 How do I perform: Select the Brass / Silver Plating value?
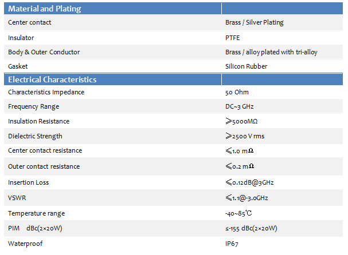point(255,22)
